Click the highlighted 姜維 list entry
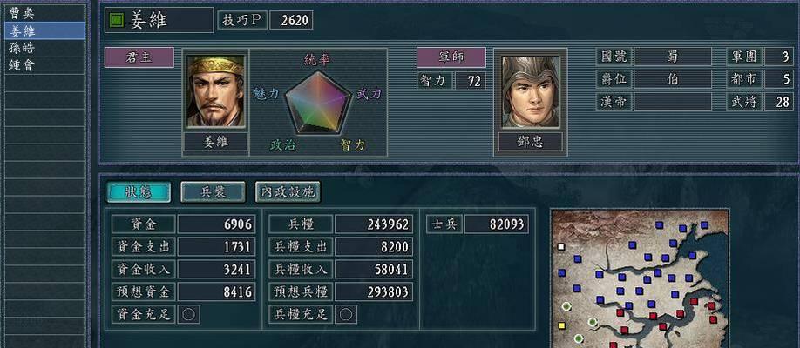The image size is (800, 348). coord(45,30)
